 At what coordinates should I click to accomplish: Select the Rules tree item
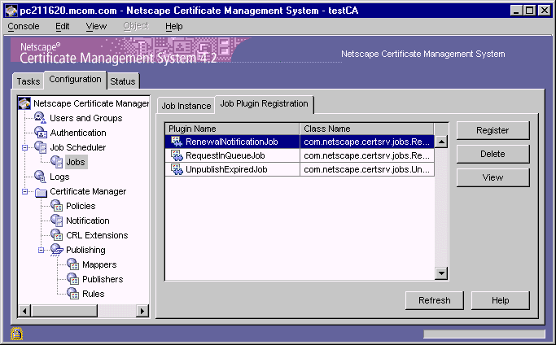94,294
